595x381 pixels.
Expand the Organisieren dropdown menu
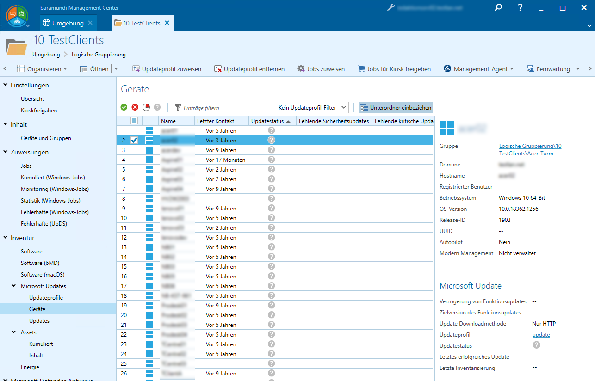[x=43, y=69]
